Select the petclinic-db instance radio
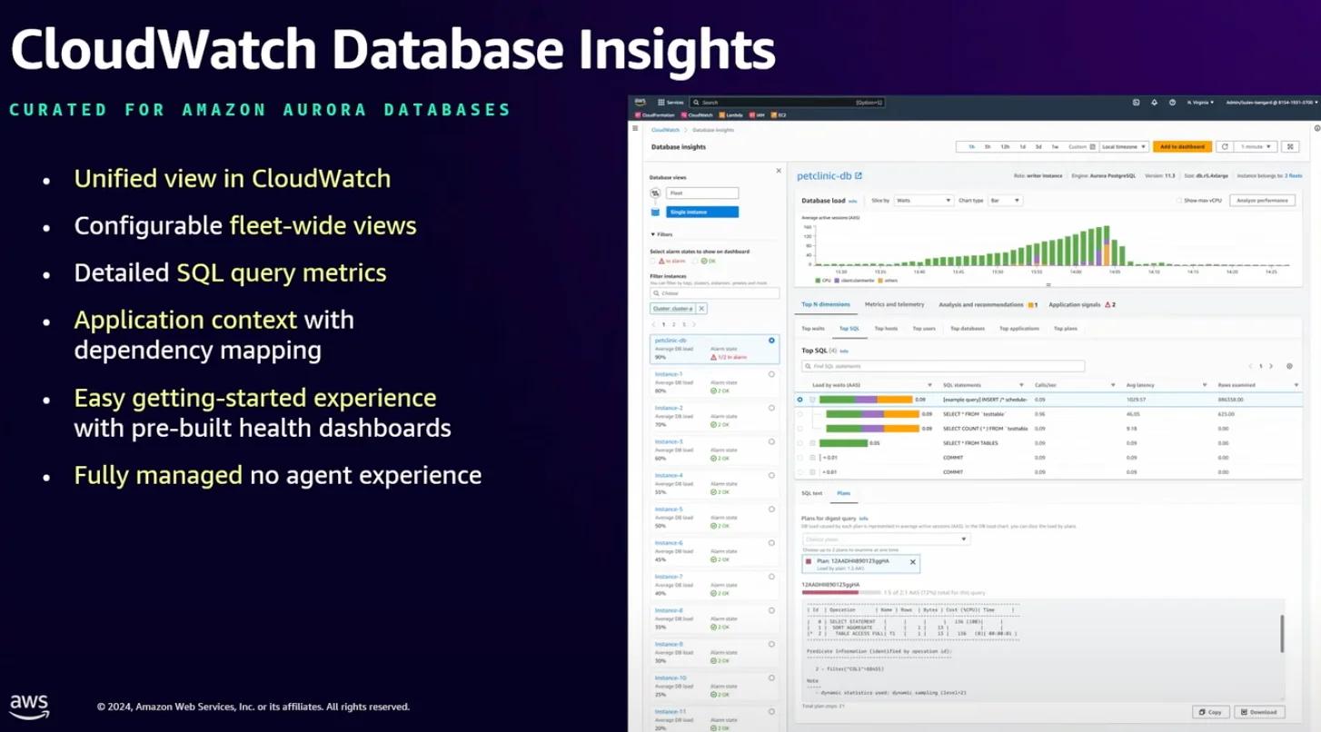 [771, 341]
